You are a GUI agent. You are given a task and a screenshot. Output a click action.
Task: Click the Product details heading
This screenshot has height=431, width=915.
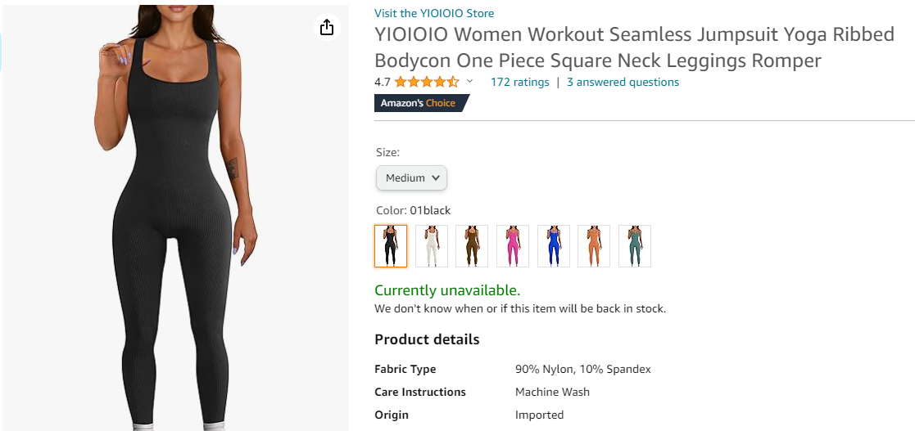(x=427, y=339)
